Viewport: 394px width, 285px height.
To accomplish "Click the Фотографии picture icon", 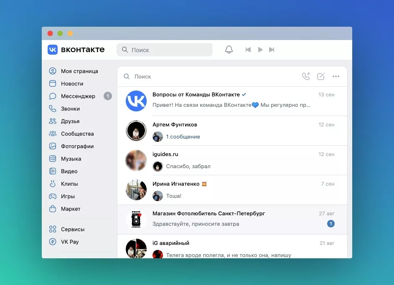I will (53, 146).
